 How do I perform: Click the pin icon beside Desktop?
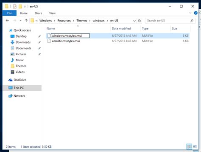[x=39, y=36]
